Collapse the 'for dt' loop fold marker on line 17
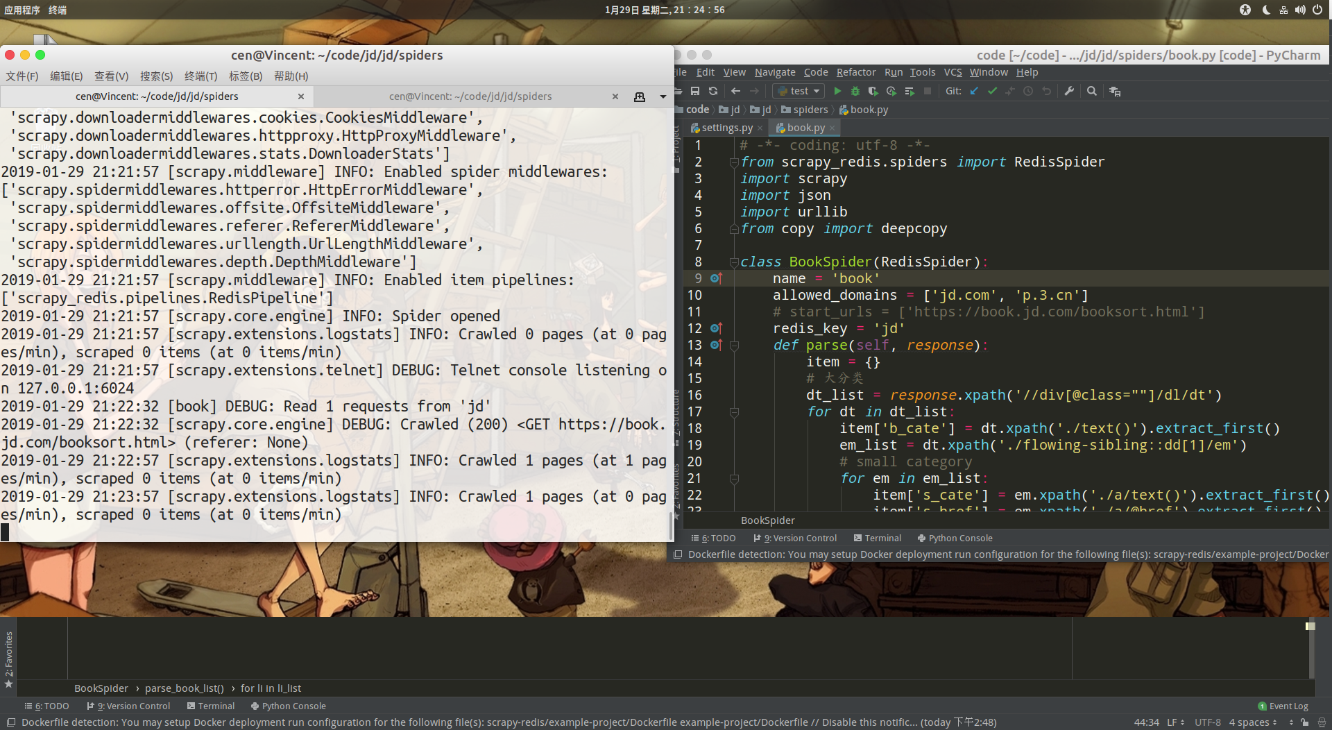Screen dimensions: 1332x730 [x=734, y=412]
